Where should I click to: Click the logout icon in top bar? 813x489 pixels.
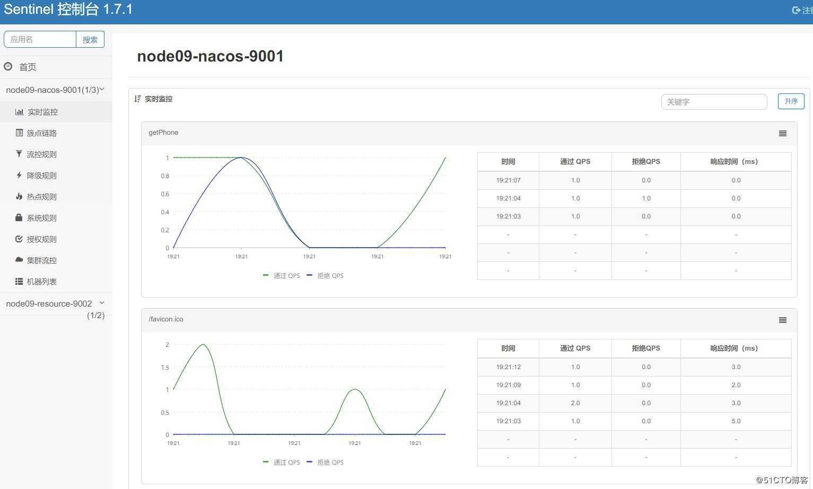point(796,10)
